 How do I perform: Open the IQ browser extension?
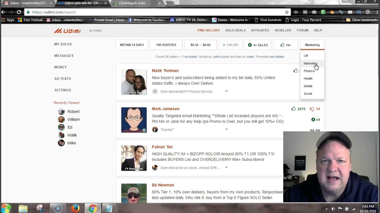click(359, 12)
